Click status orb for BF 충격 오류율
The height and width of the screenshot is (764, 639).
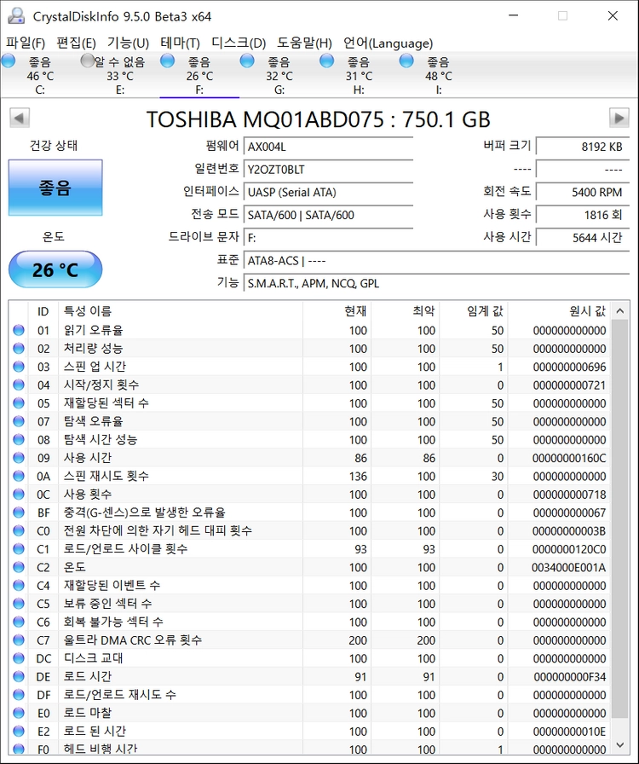click(x=19, y=512)
